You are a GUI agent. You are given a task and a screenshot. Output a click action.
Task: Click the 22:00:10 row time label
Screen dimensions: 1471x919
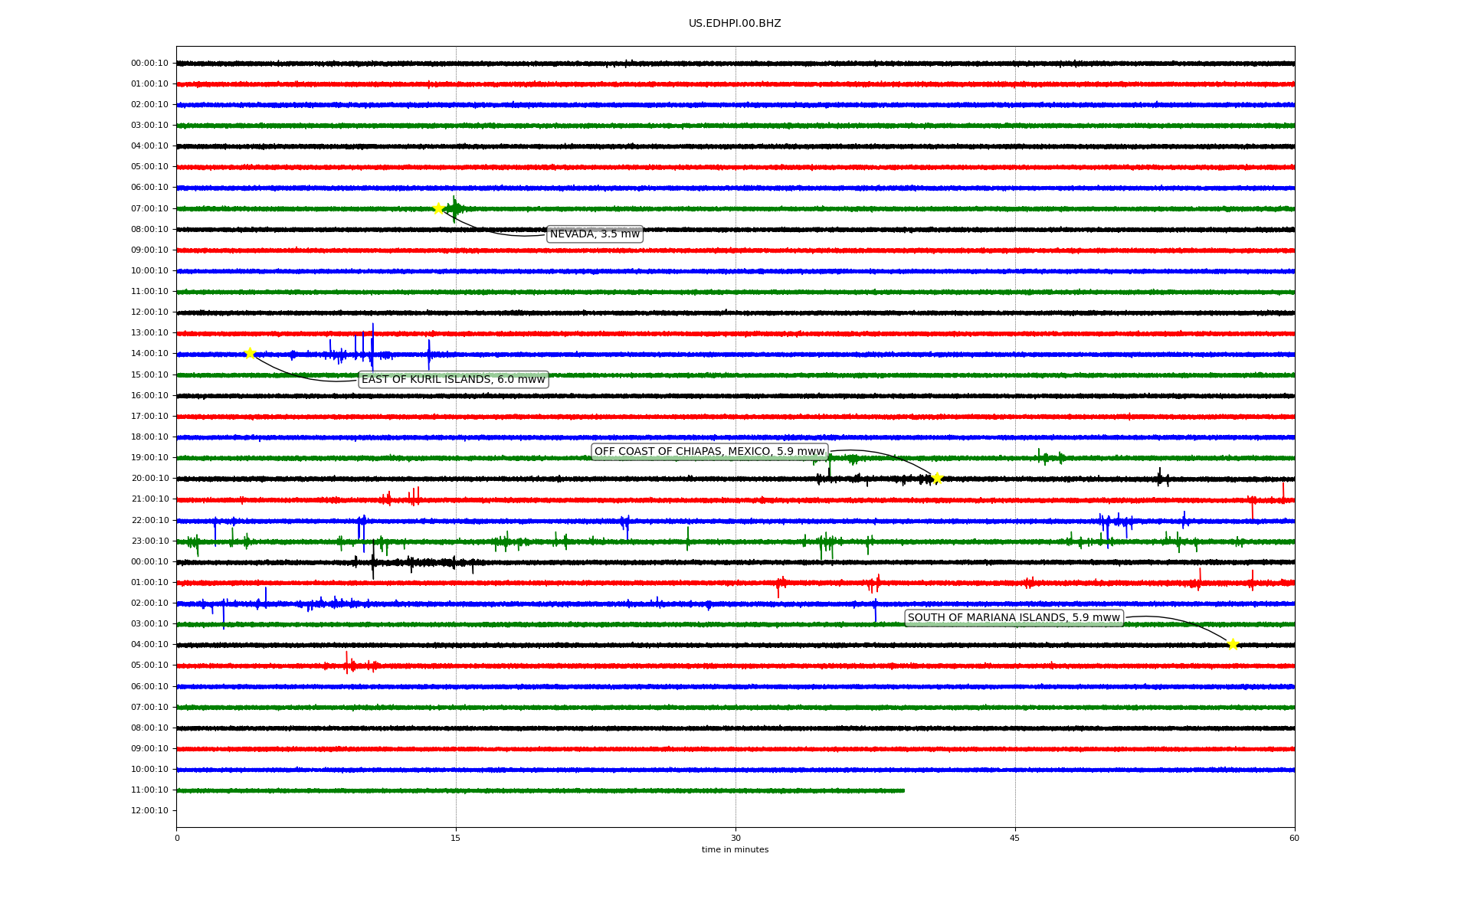coord(149,521)
